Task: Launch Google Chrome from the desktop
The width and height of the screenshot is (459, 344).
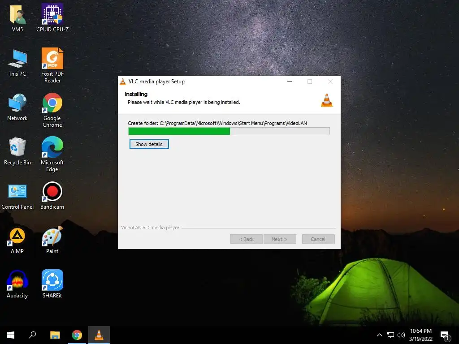Action: click(52, 110)
